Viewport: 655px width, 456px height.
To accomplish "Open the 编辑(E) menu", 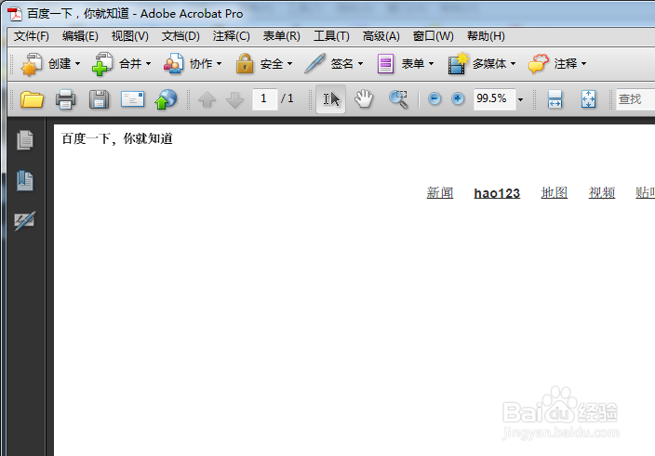I will tap(80, 36).
